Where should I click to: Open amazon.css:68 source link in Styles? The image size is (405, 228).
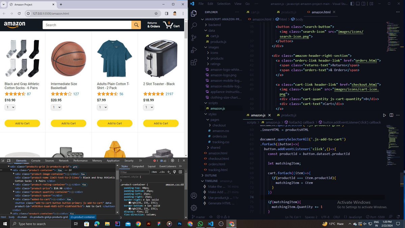click(174, 185)
